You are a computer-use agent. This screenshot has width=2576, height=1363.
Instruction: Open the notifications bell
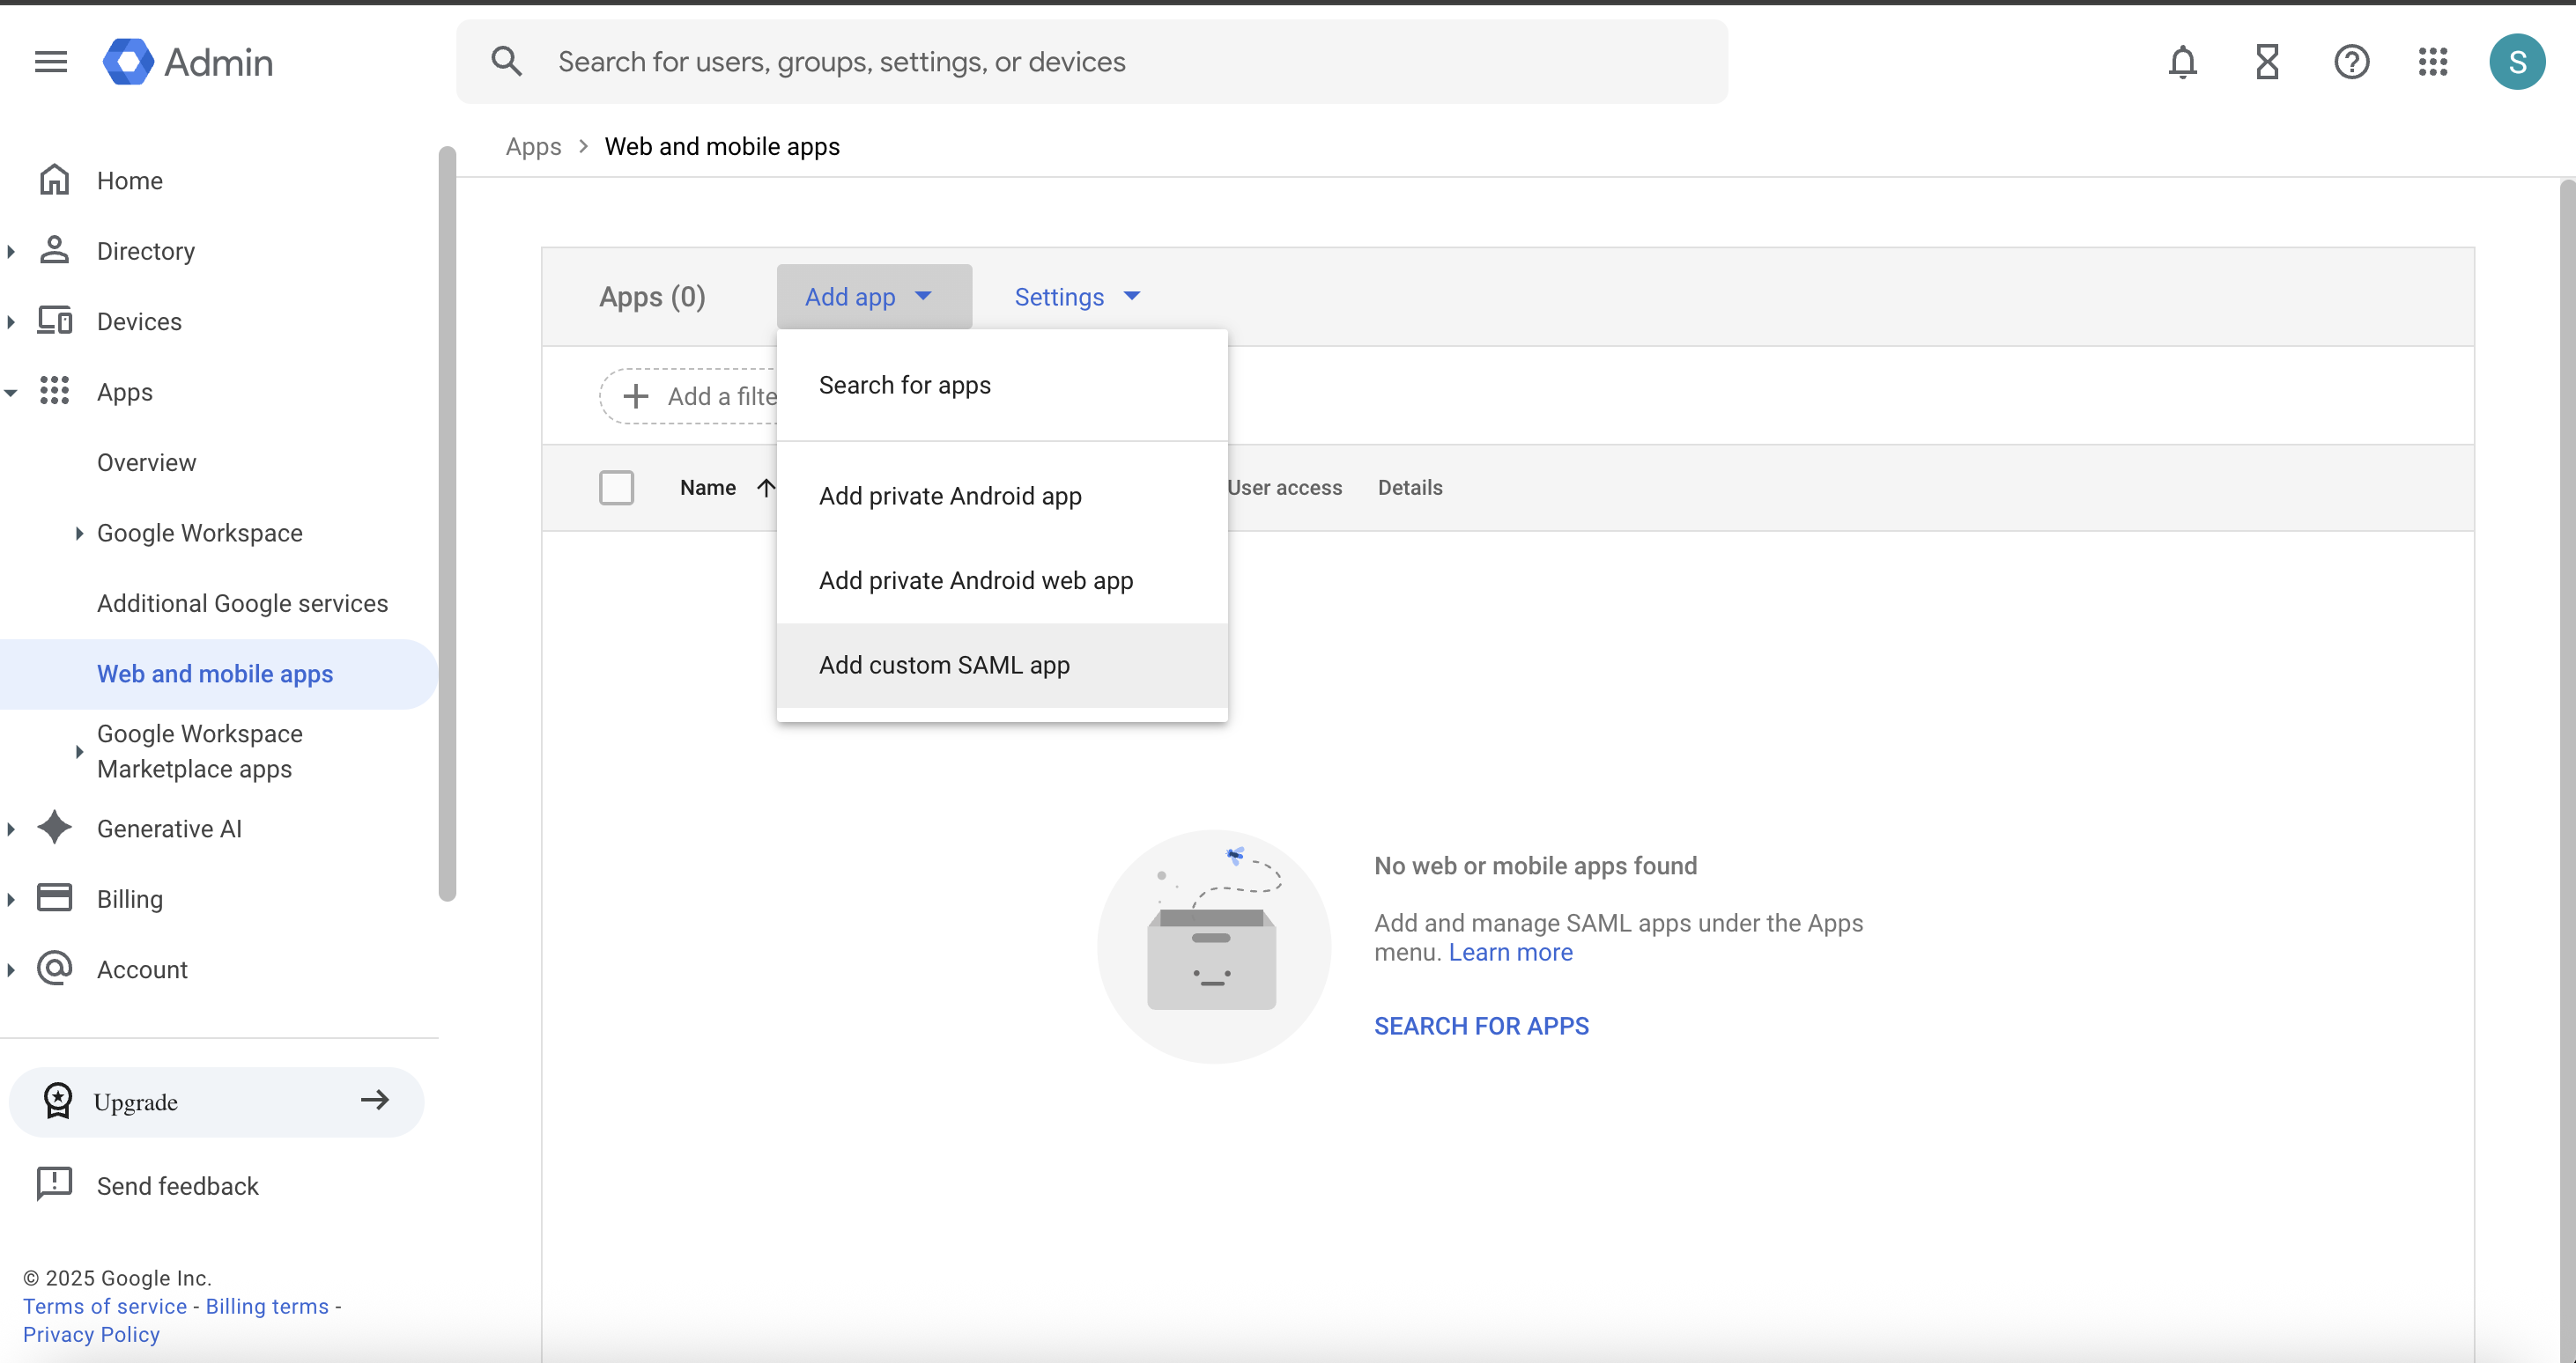(x=2183, y=62)
